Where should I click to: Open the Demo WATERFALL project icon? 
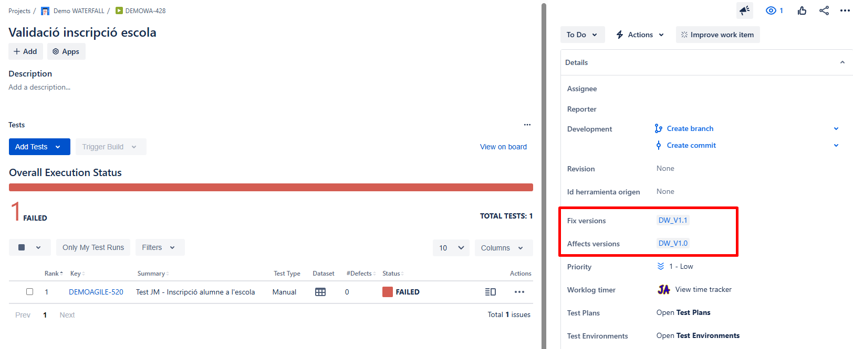(x=45, y=11)
